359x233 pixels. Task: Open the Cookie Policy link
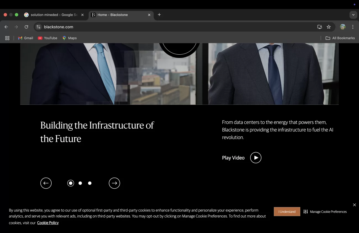(48, 223)
